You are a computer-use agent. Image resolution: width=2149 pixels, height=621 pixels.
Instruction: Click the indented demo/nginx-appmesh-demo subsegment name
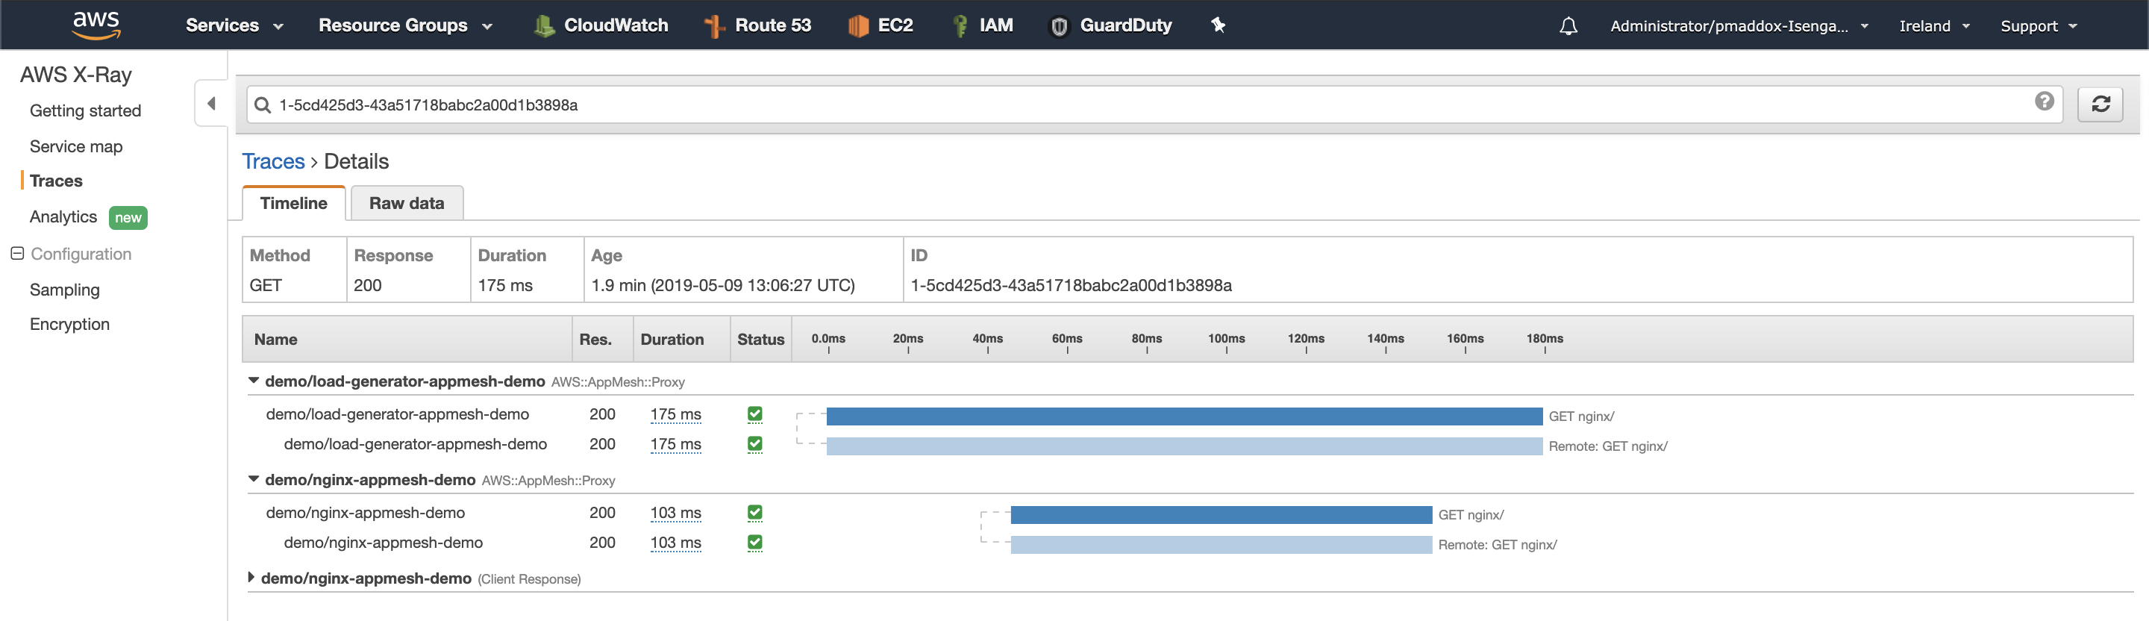[383, 543]
